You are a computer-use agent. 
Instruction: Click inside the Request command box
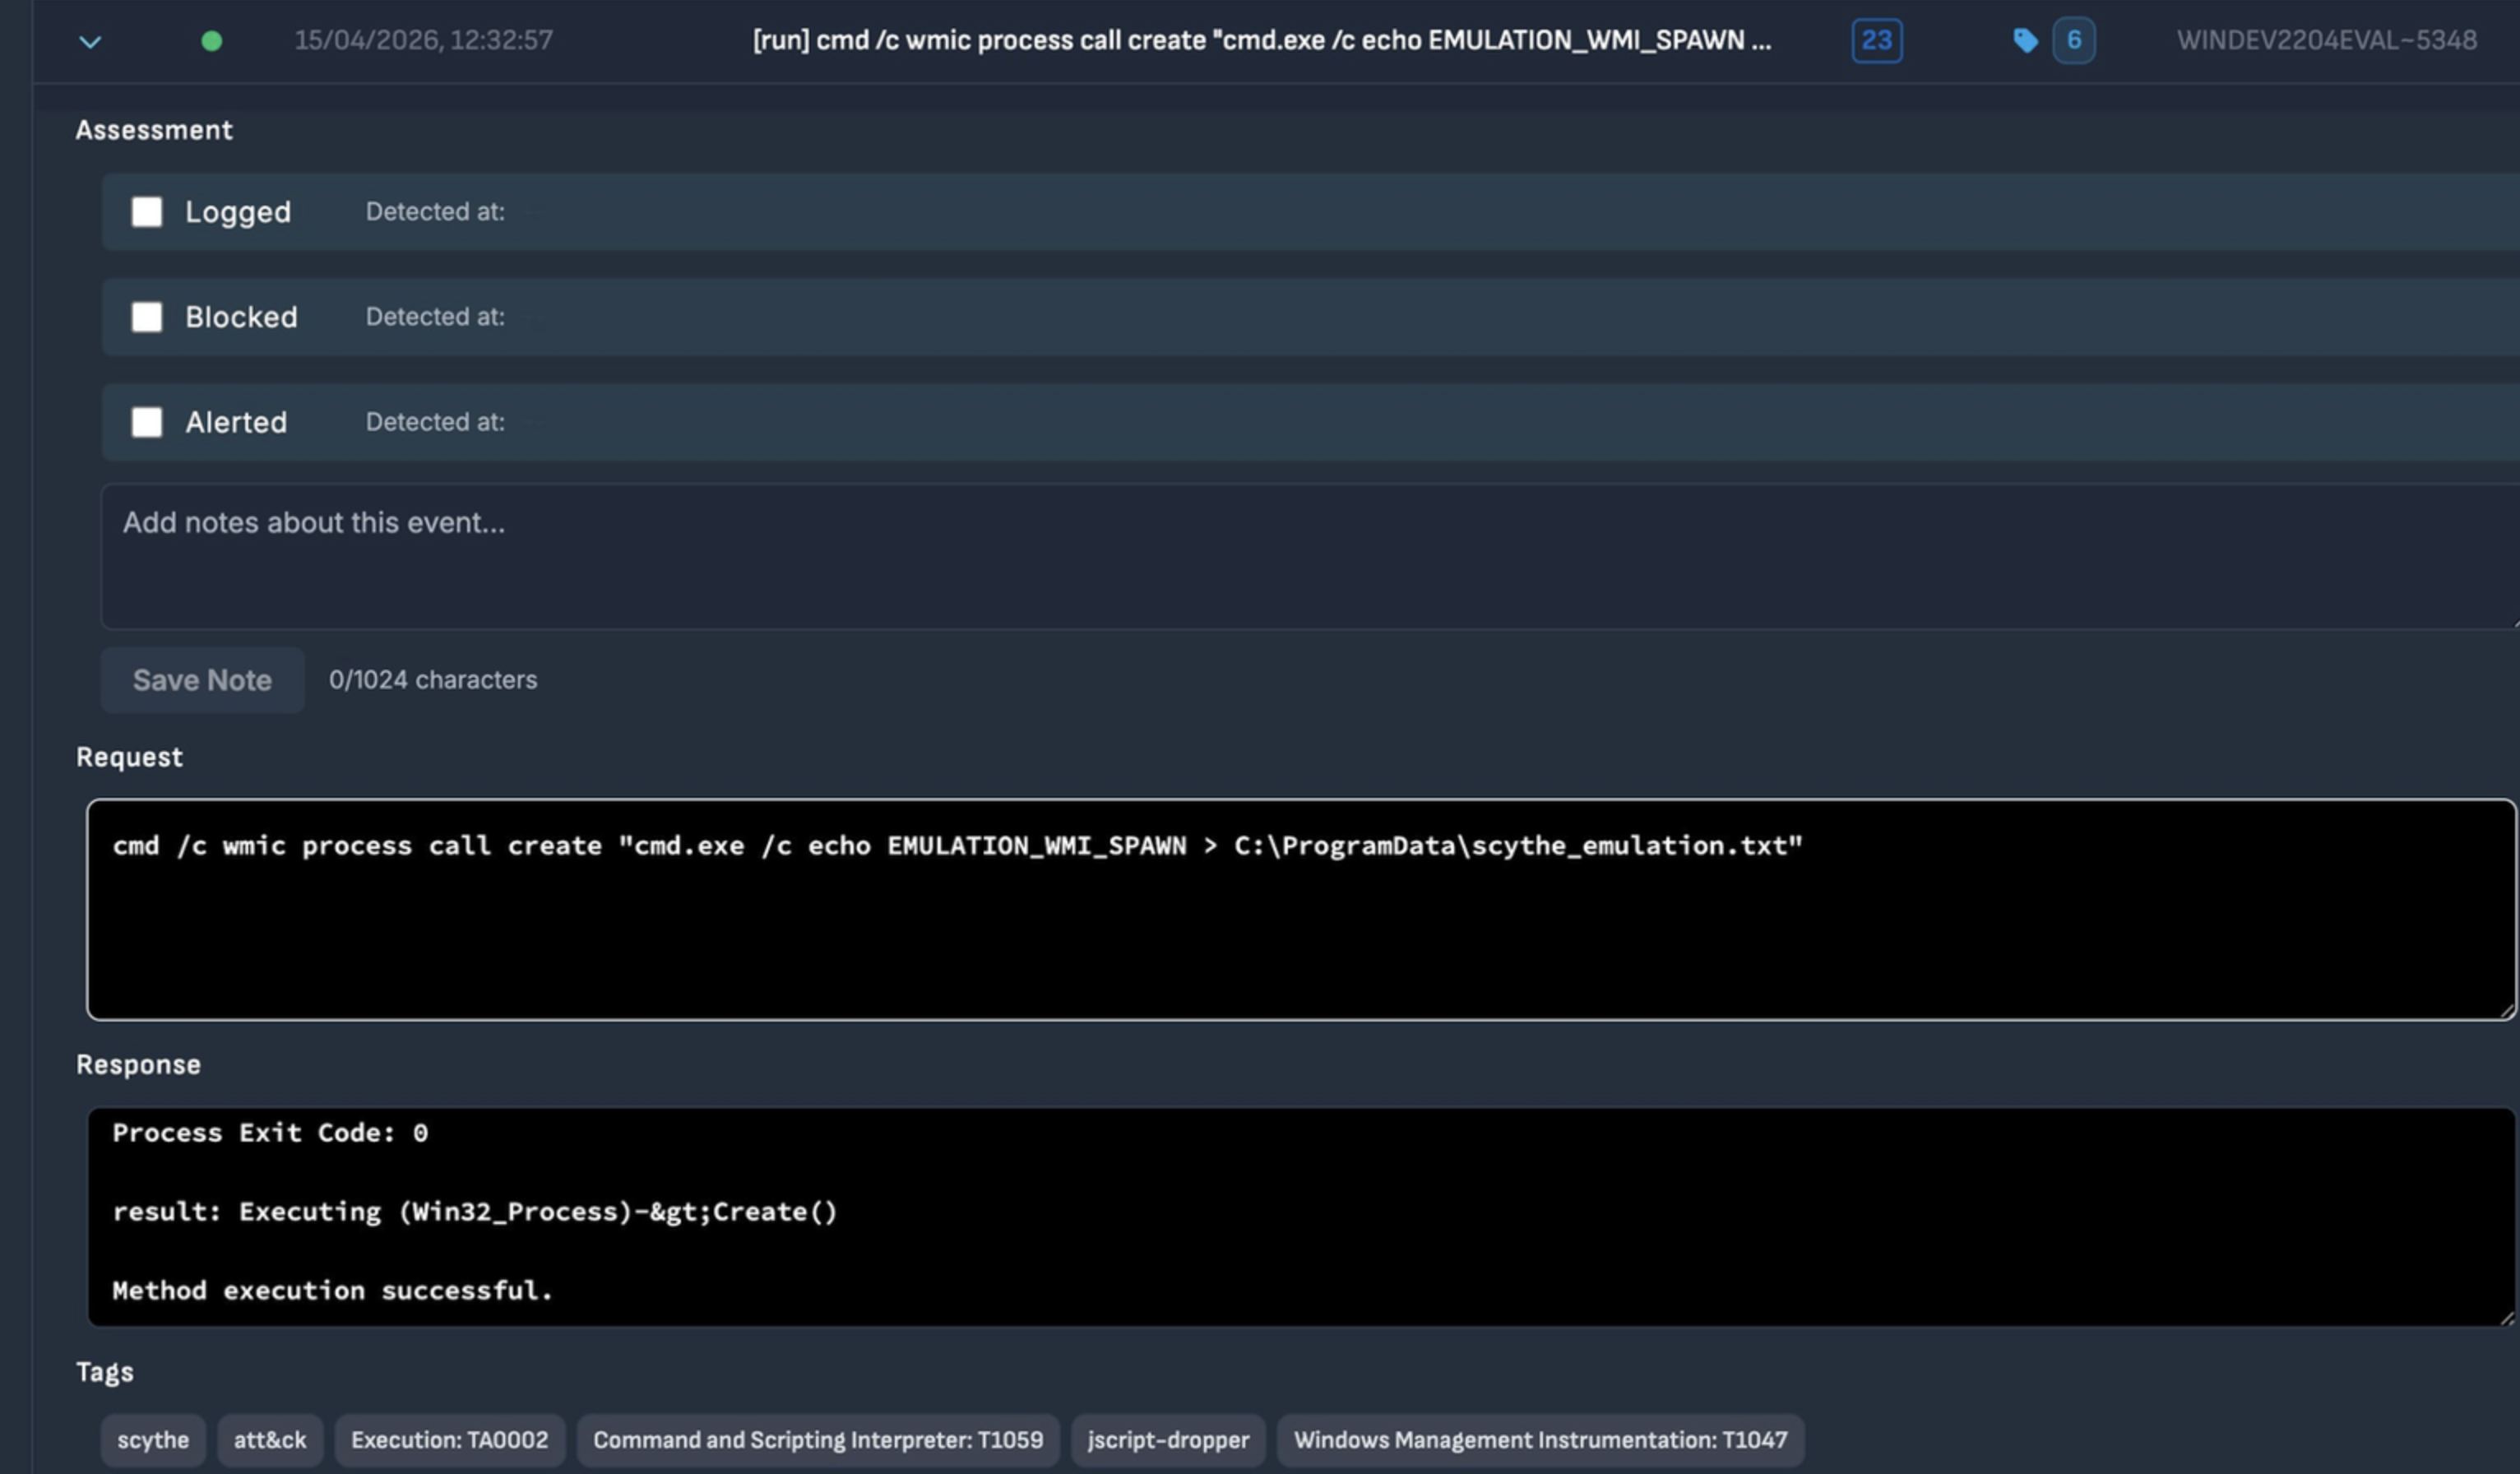1300,910
